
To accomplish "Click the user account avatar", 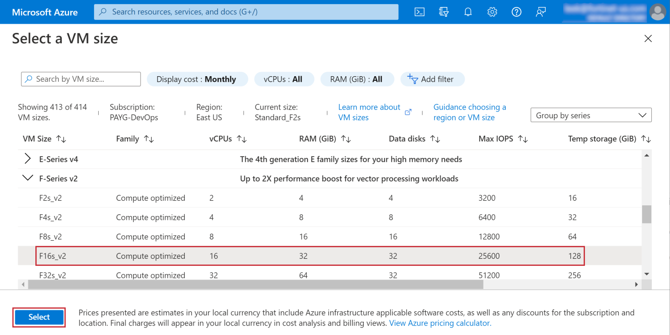I will pyautogui.click(x=657, y=12).
